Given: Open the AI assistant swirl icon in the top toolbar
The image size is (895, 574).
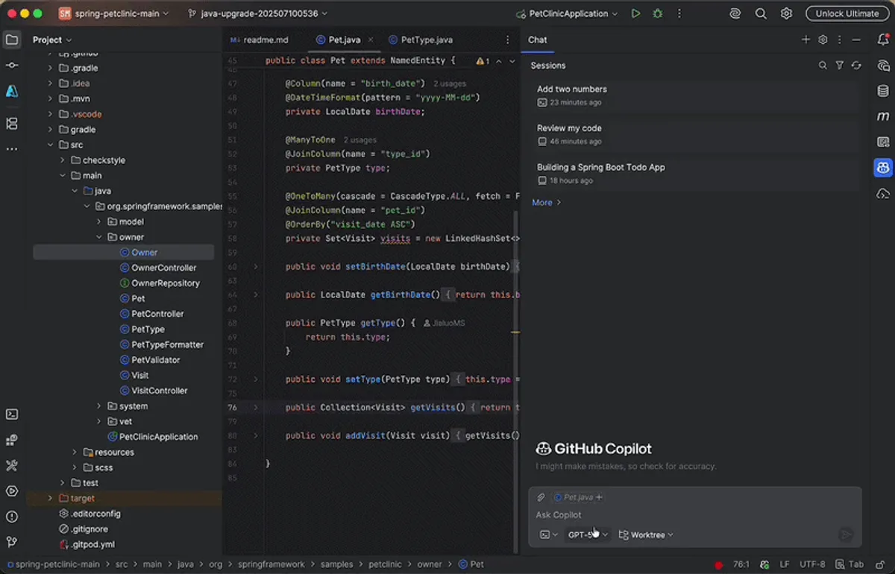Looking at the screenshot, I should point(735,13).
